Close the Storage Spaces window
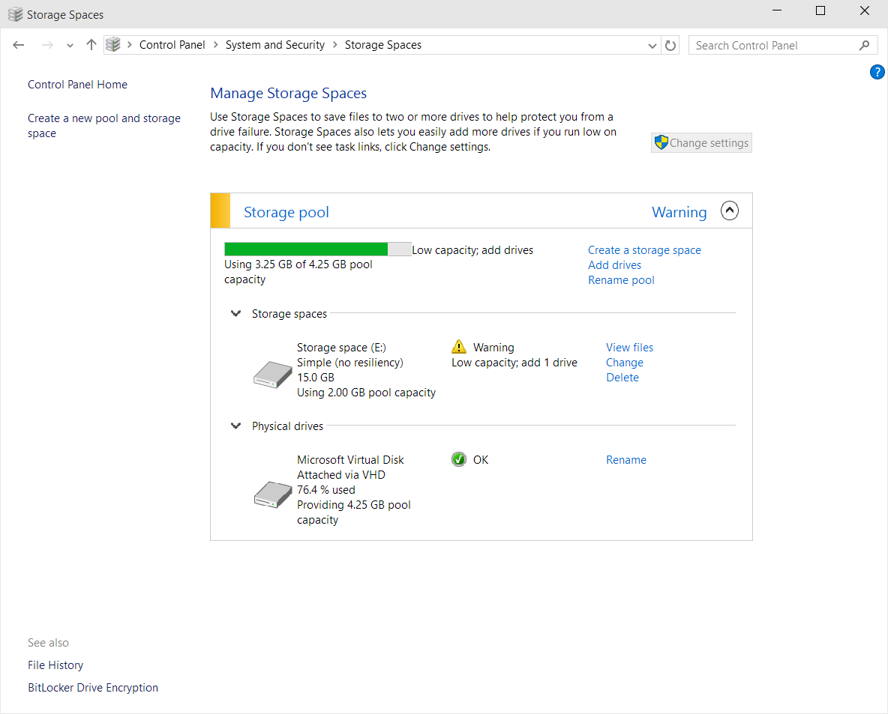The width and height of the screenshot is (888, 714). 864,10
